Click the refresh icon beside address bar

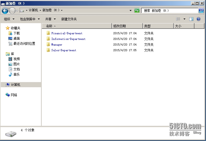pyautogui.click(x=137, y=11)
